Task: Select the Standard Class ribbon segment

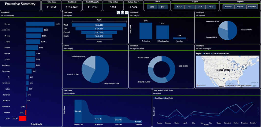Action: tap(78, 111)
